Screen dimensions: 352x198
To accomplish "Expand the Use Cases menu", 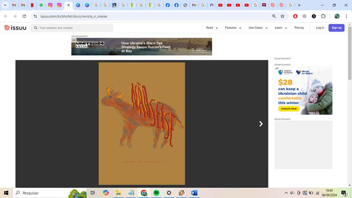I will click(x=258, y=28).
